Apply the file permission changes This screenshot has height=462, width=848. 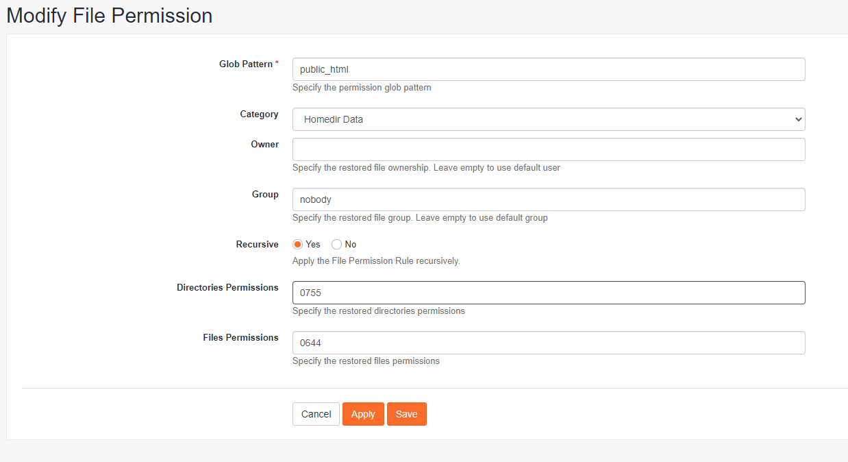363,414
